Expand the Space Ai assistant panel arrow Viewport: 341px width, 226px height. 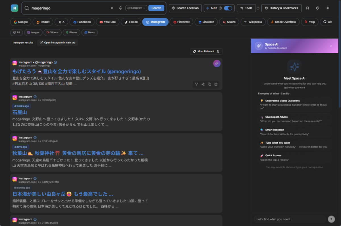(330, 46)
